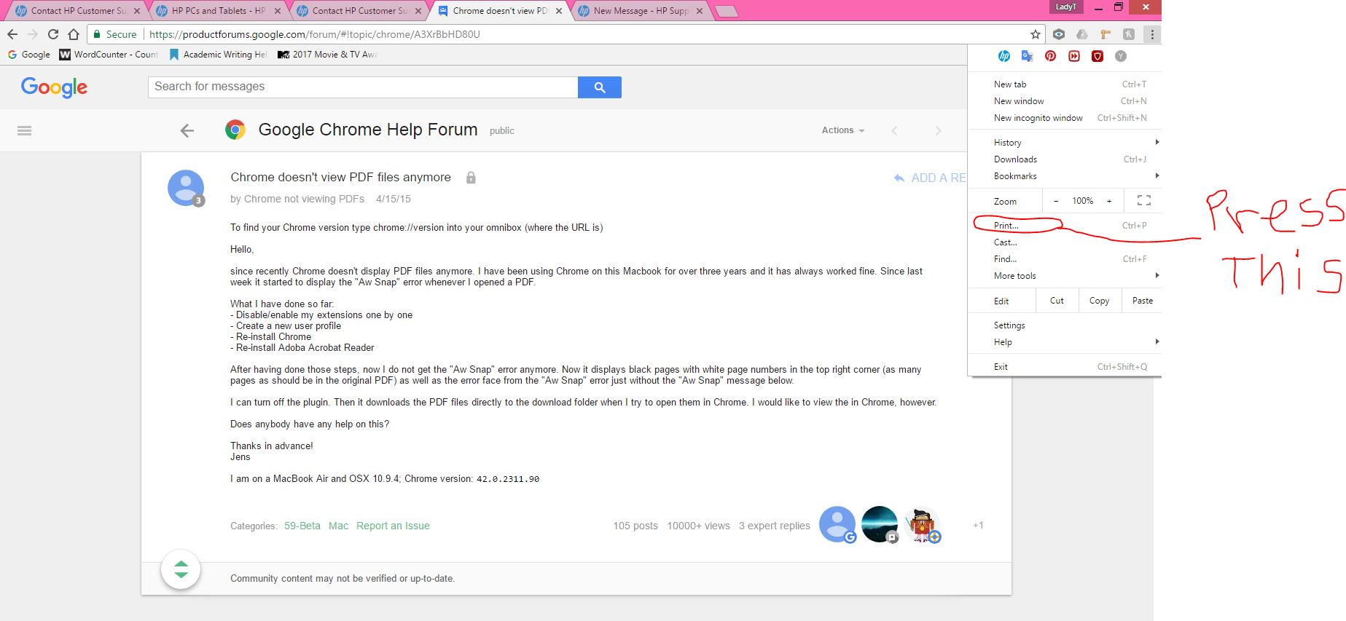Enter fullscreen via the Zoom row icon
1346x621 pixels.
click(1144, 201)
